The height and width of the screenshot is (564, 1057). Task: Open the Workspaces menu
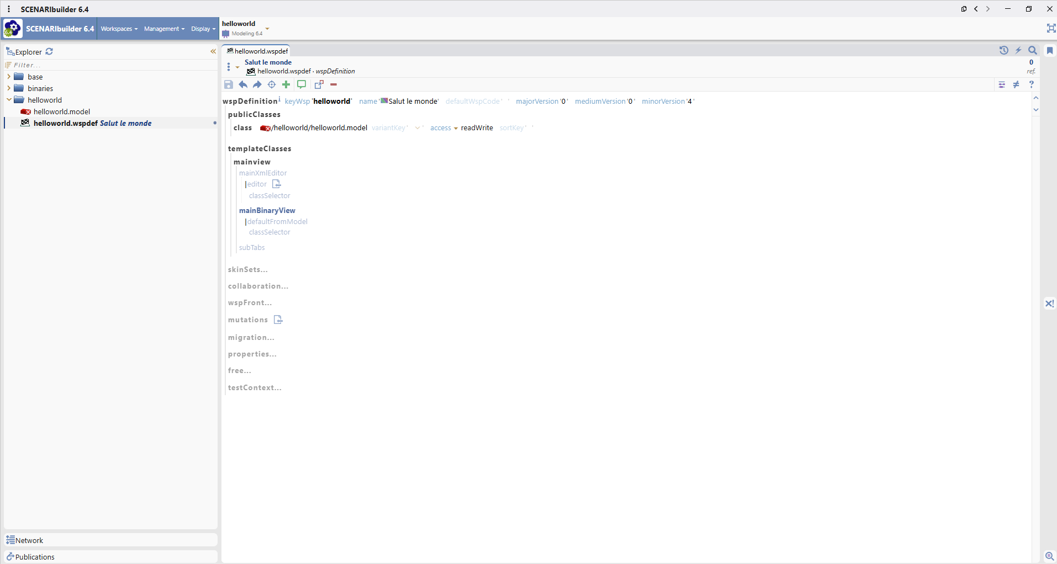click(118, 29)
